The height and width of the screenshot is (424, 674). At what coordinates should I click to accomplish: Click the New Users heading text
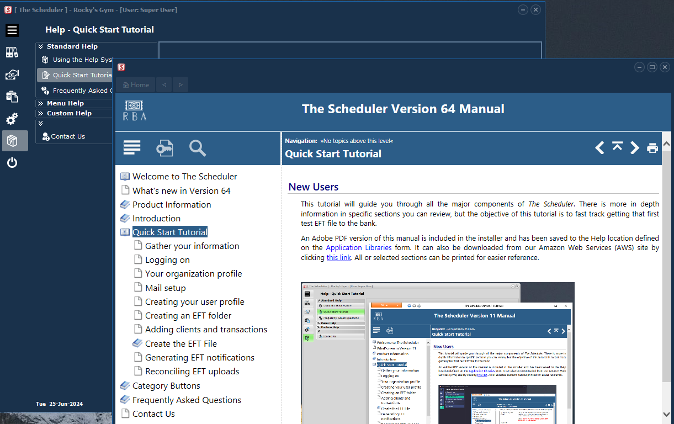point(314,187)
